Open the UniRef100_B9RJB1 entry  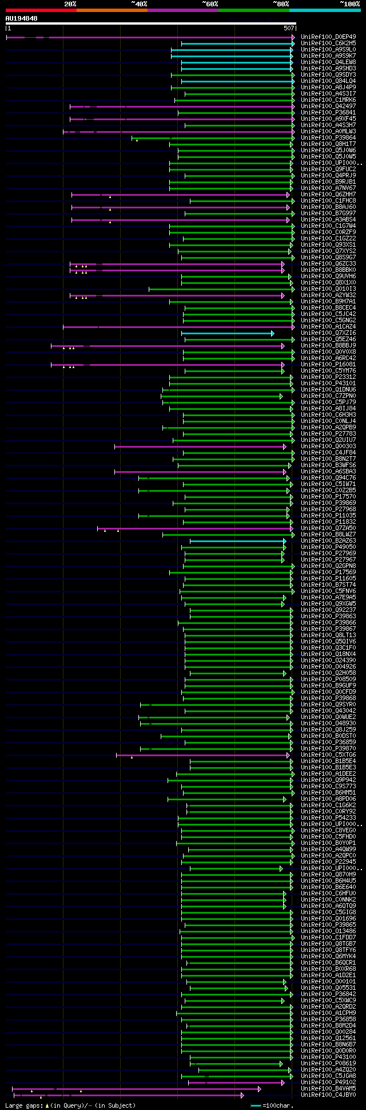pos(328,181)
